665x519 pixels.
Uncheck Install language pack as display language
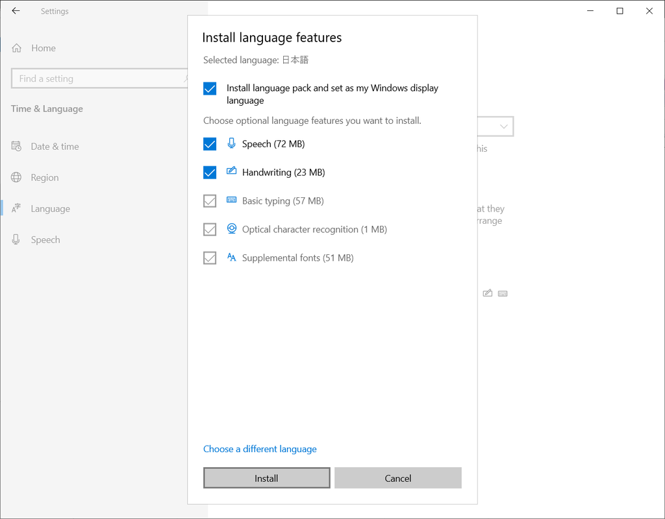(210, 88)
